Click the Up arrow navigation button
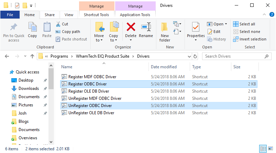Screen dimensions: 276x153 [32, 56]
